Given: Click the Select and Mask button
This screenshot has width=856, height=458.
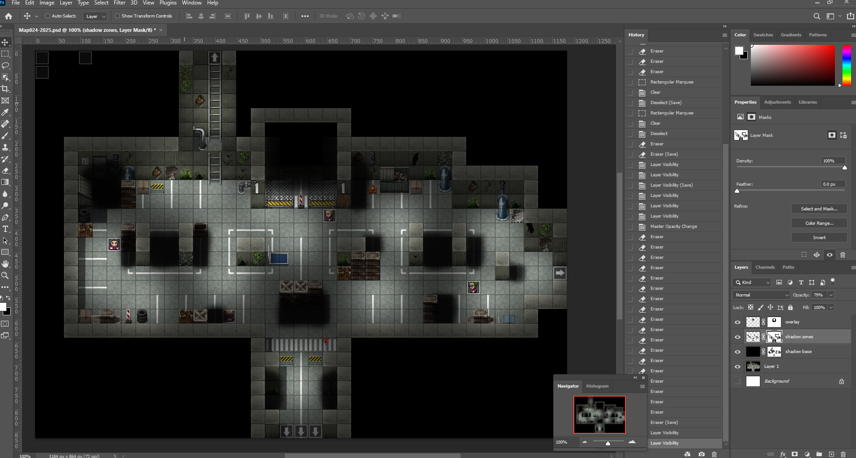Looking at the screenshot, I should [x=819, y=209].
